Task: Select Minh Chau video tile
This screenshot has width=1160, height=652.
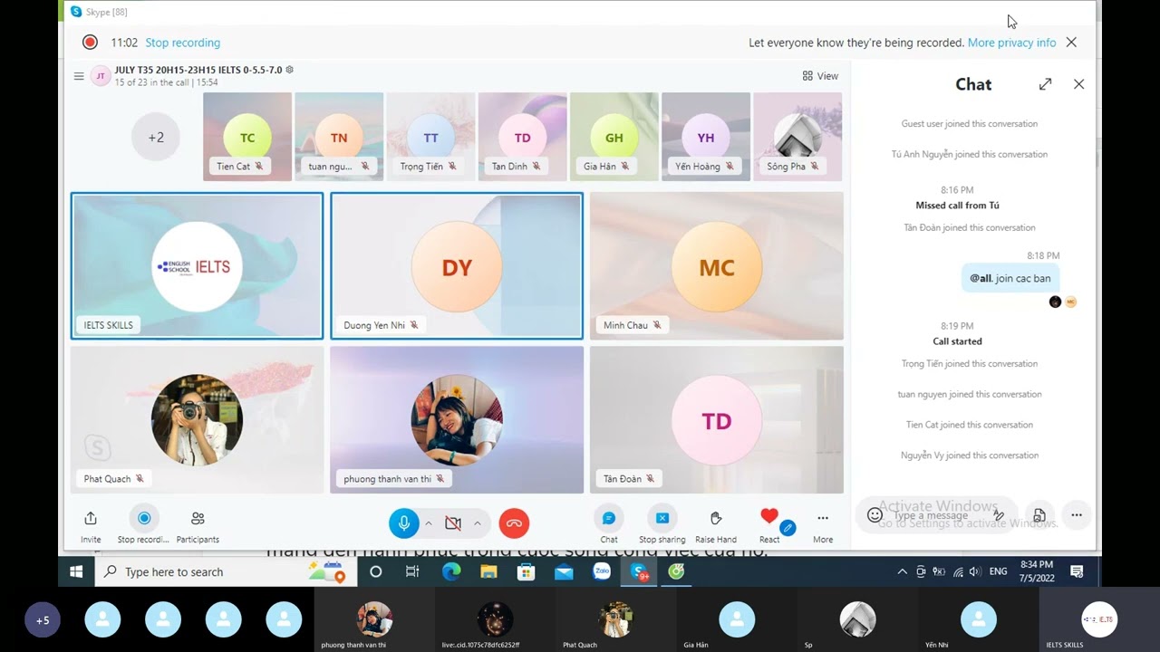Action: point(717,265)
